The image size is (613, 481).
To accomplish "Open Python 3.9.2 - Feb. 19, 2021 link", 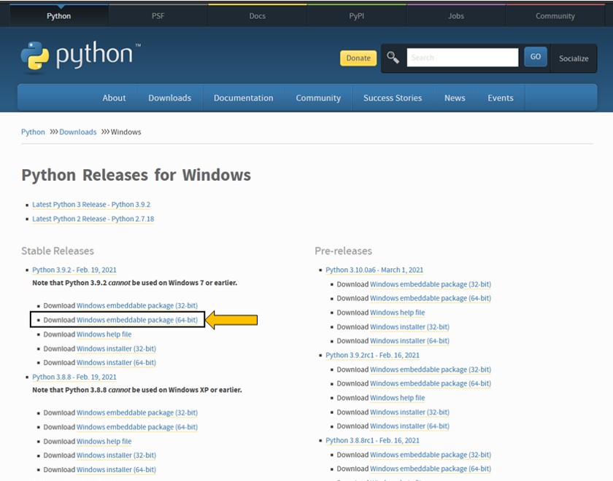I will point(74,270).
